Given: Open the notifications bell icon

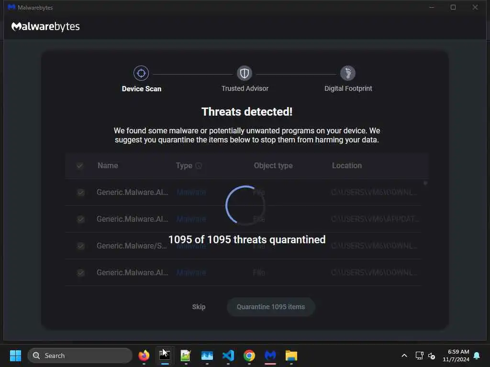Looking at the screenshot, I should coord(477,356).
